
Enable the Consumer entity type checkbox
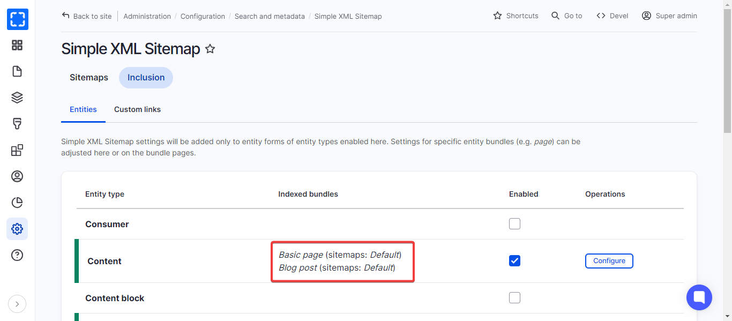click(x=514, y=224)
